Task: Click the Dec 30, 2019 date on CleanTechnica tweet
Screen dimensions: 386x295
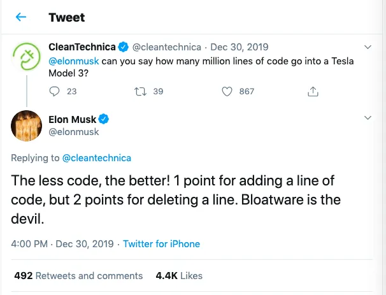Action: click(x=239, y=47)
